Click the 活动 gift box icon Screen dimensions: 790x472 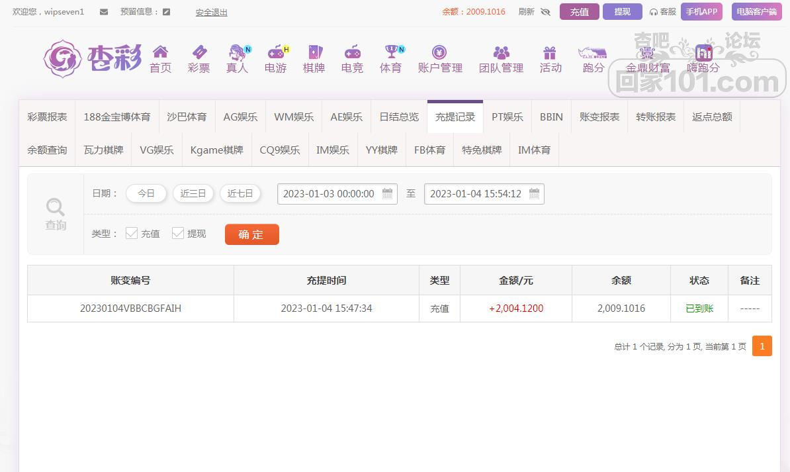point(550,52)
